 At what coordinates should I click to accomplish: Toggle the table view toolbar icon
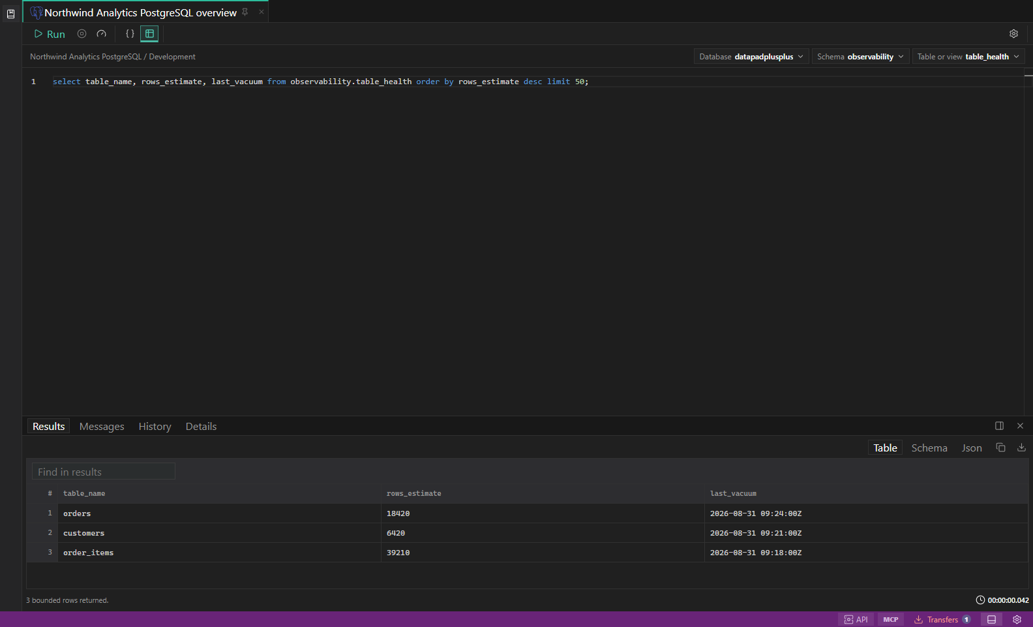pos(149,33)
